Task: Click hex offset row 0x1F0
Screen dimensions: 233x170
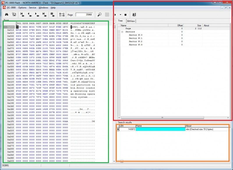Action: (x=11, y=121)
